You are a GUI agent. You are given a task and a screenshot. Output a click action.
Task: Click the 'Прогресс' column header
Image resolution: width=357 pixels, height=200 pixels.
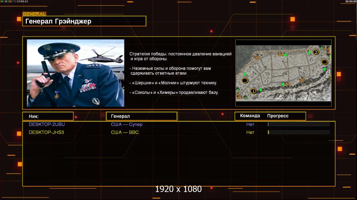pos(278,116)
